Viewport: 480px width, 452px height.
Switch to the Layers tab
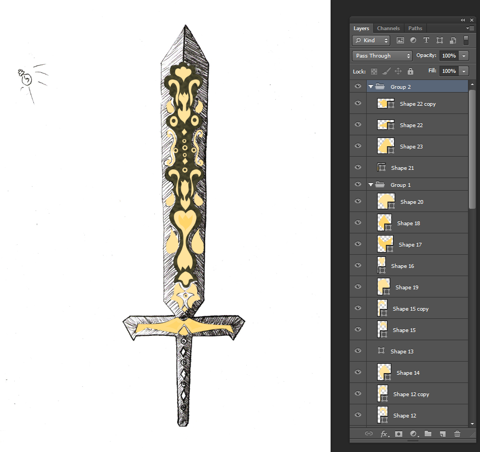tap(361, 28)
